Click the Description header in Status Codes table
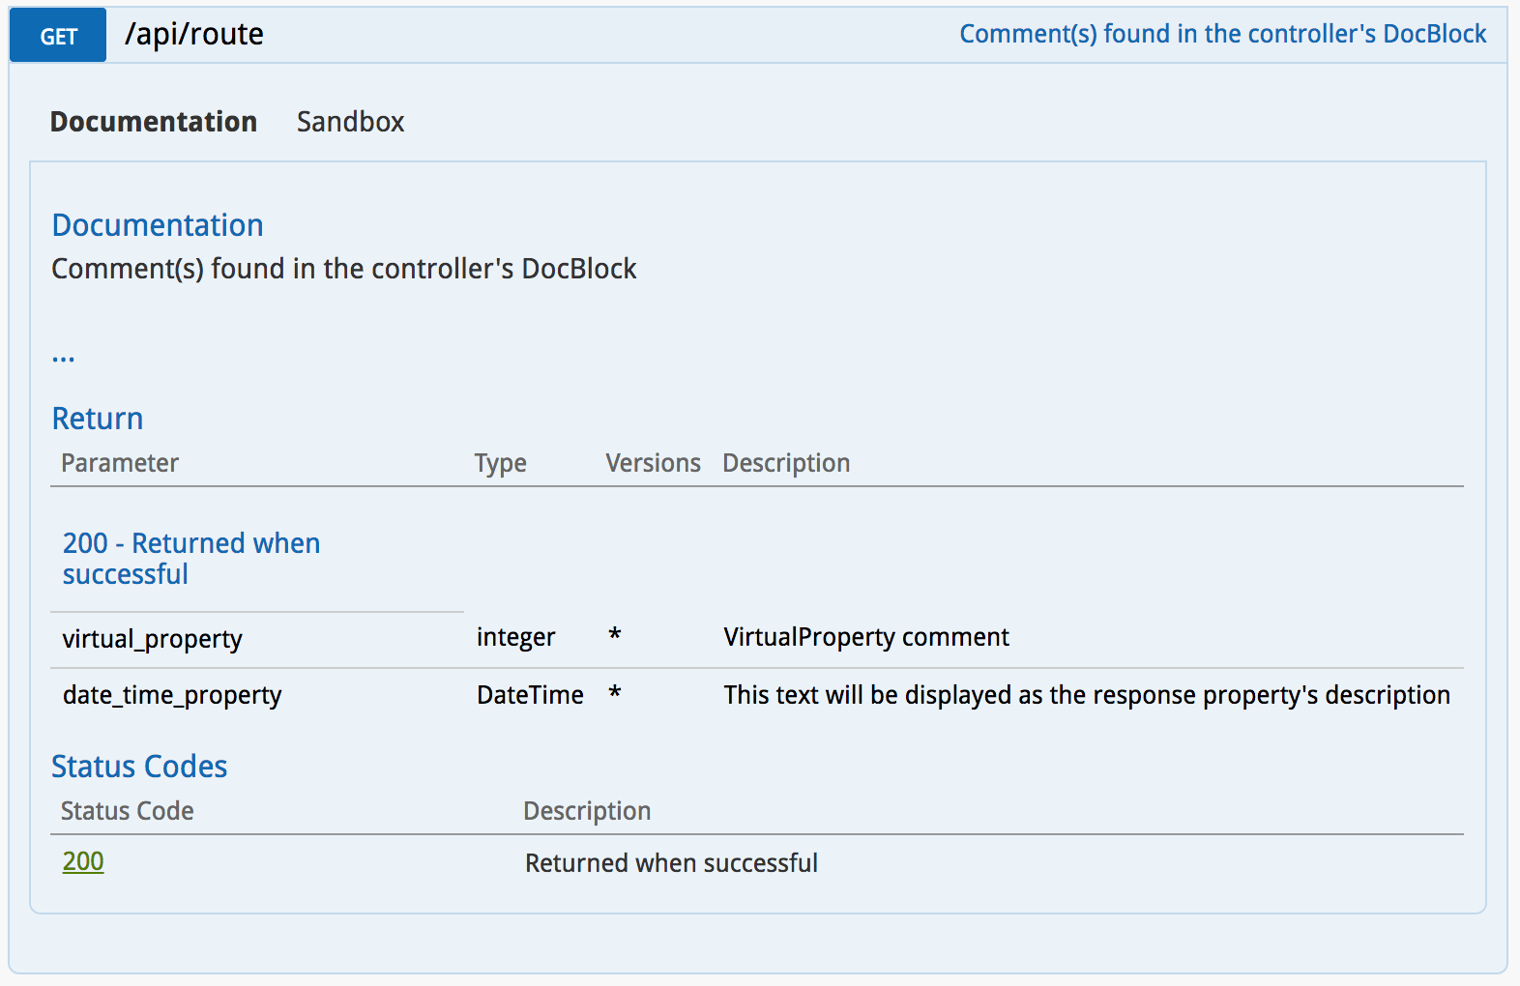 tap(587, 811)
